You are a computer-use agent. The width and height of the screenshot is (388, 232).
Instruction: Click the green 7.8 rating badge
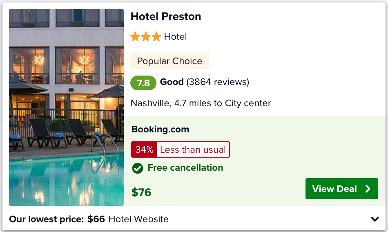tap(143, 83)
